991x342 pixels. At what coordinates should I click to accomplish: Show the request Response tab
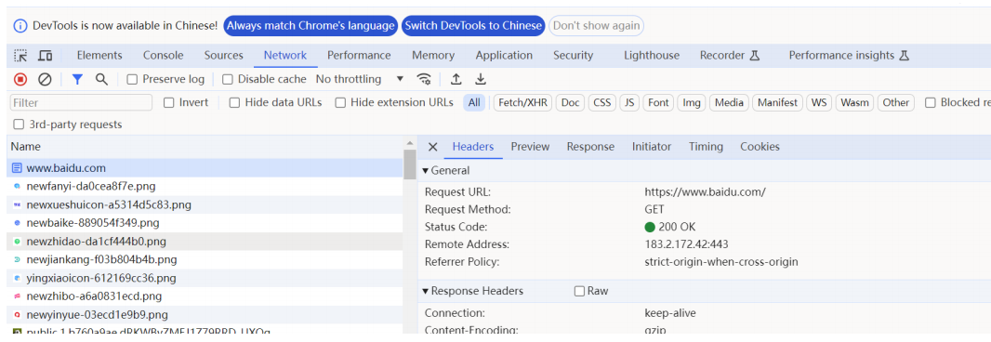coord(590,147)
